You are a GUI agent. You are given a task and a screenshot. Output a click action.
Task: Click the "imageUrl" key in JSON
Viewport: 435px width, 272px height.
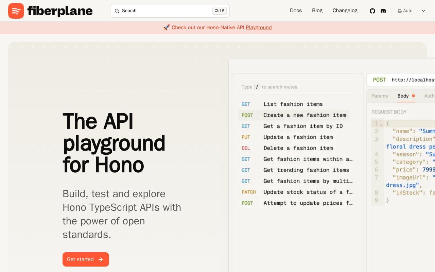409,177
